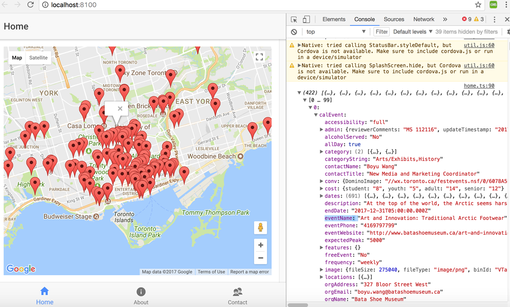Click the Budweiser Stage place marker
510x307 pixels.
96,216
